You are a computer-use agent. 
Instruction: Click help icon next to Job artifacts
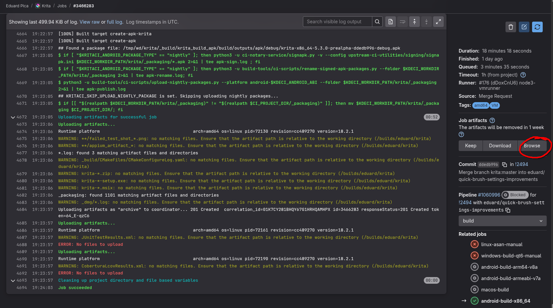pos(492,120)
